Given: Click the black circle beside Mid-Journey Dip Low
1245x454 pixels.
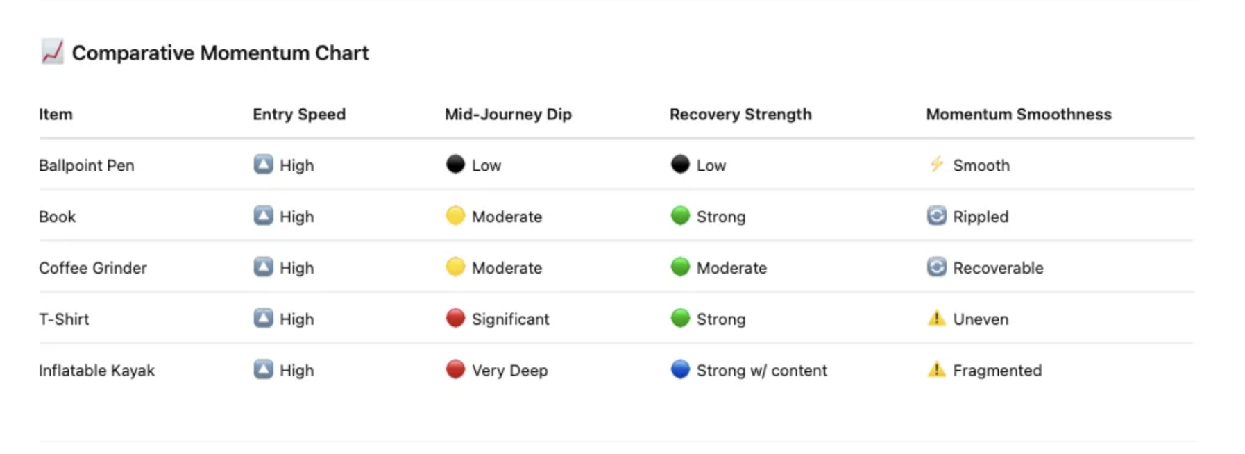Looking at the screenshot, I should pyautogui.click(x=455, y=165).
